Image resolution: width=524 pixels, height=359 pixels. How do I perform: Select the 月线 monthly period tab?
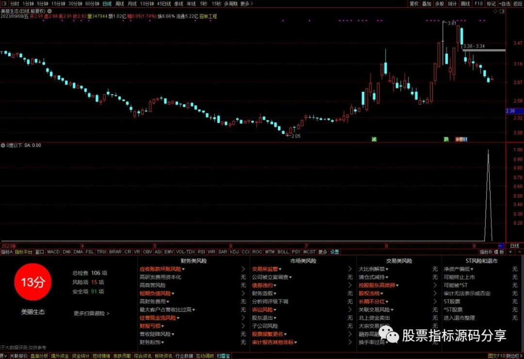tap(132, 4)
